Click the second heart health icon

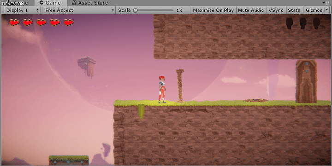(28, 22)
